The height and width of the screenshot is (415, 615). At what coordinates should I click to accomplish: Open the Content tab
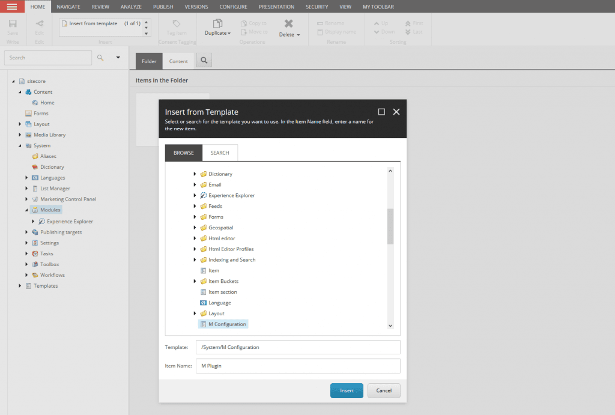pos(178,61)
